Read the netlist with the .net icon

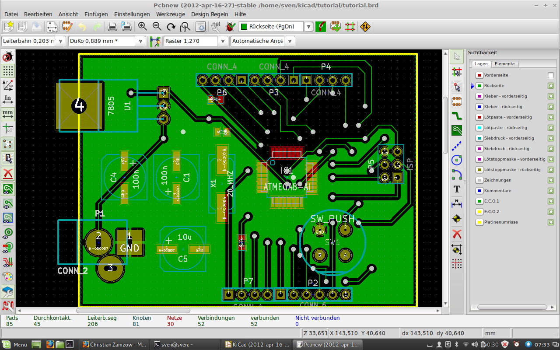click(216, 27)
